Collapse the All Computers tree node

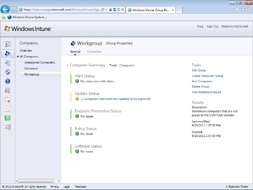click(18, 57)
